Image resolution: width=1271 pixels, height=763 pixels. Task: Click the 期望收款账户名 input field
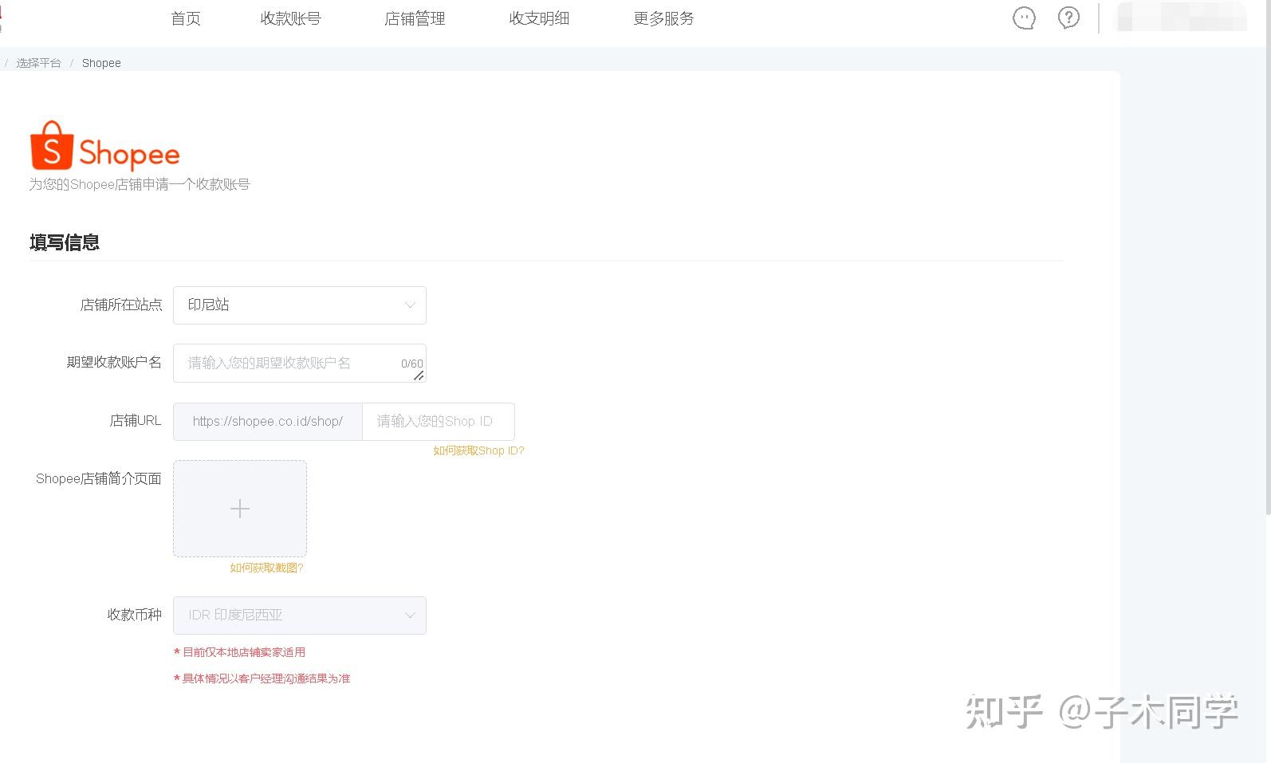coord(300,363)
